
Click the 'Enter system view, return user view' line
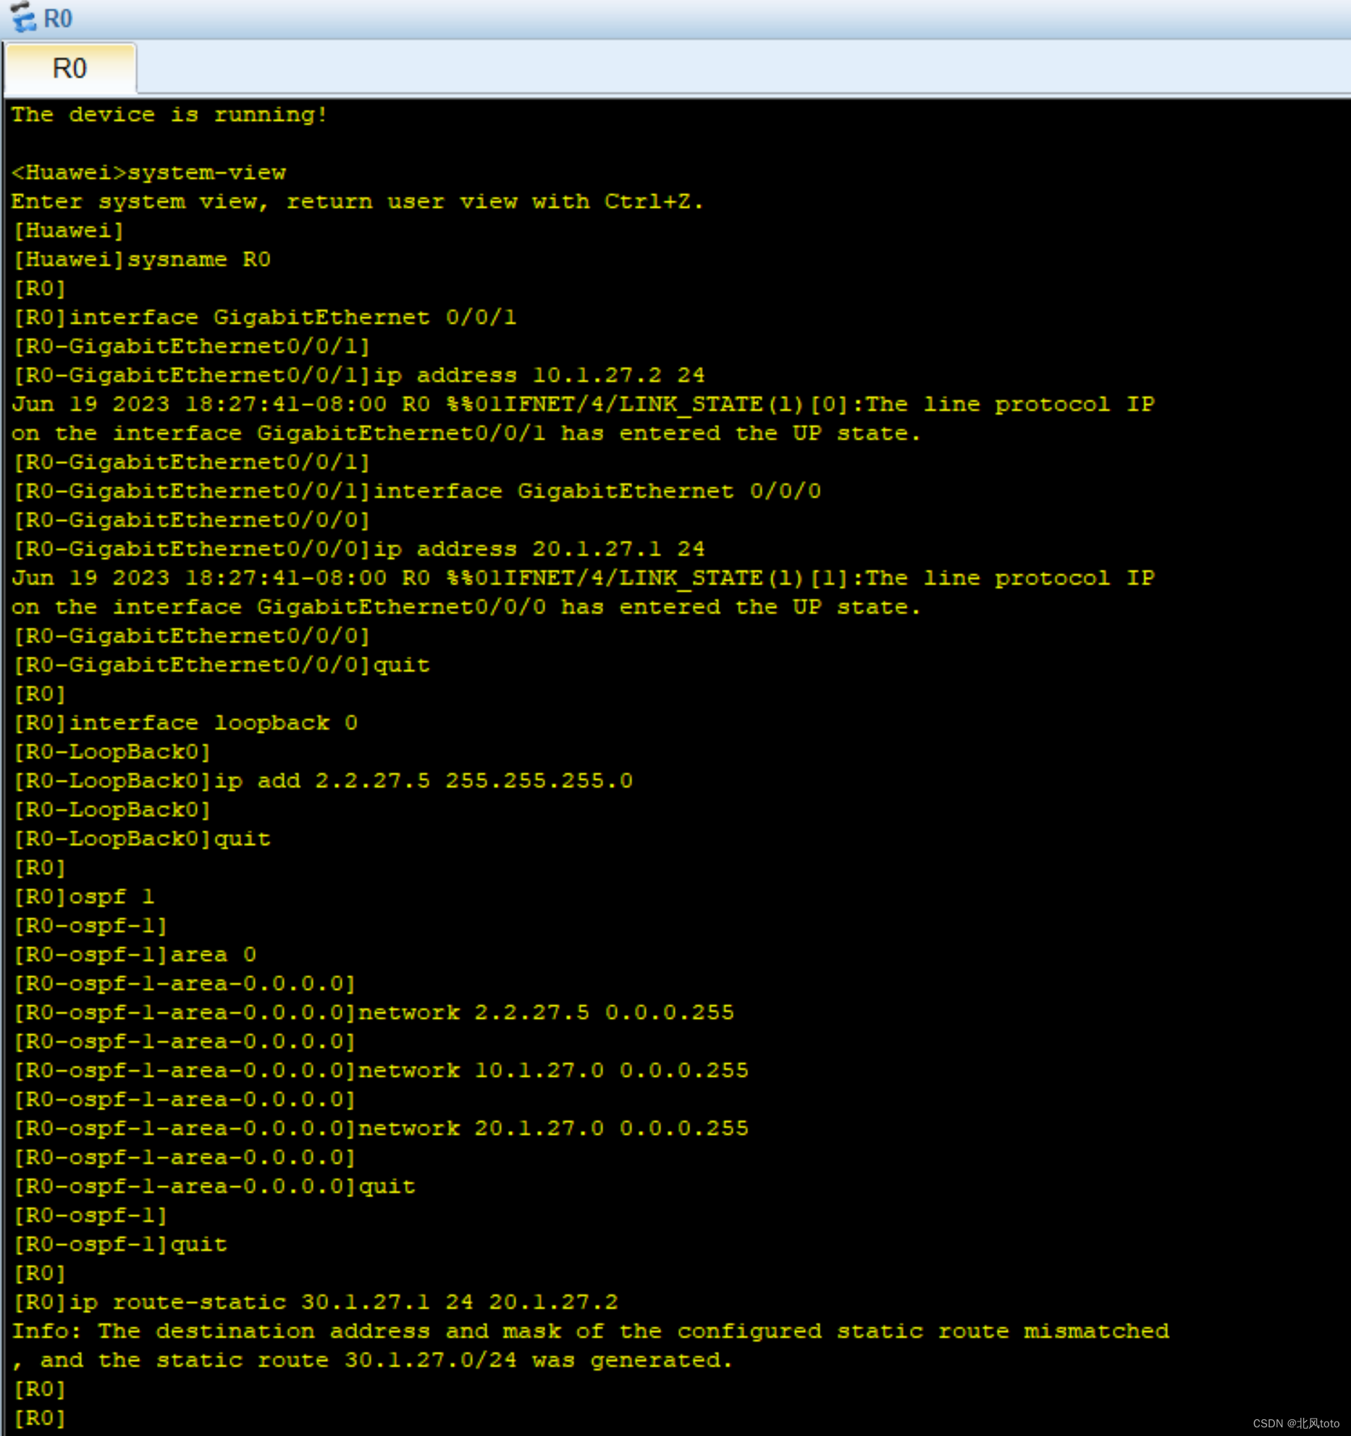tap(357, 201)
